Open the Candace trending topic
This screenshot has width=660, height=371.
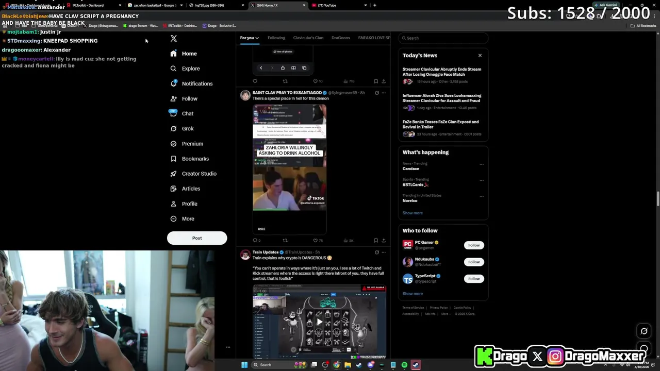point(411,169)
